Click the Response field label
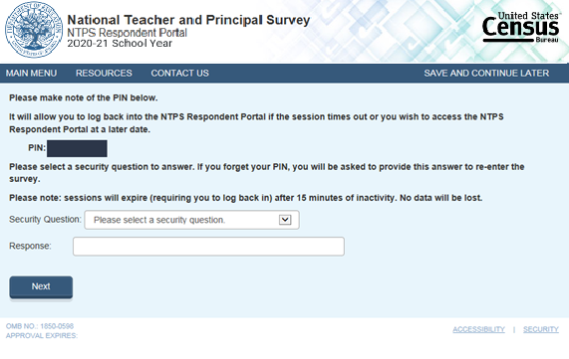 [30, 246]
